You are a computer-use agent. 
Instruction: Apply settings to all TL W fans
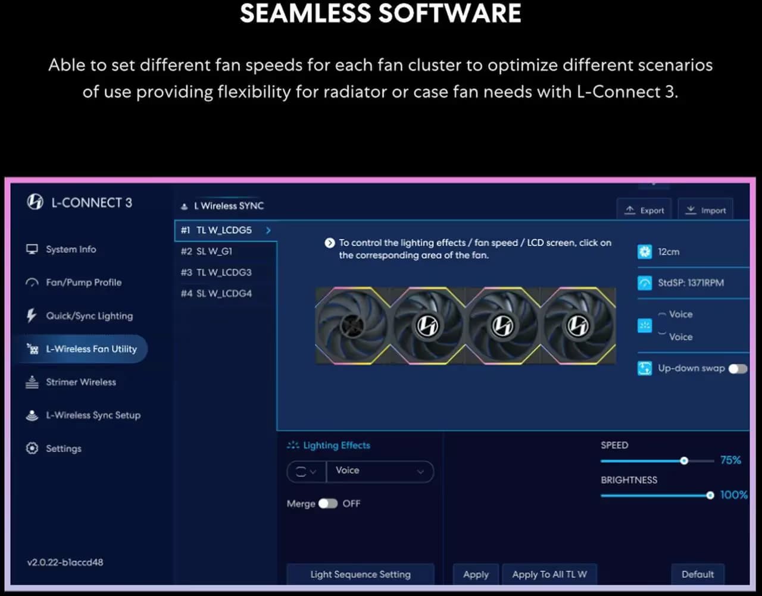pos(549,574)
